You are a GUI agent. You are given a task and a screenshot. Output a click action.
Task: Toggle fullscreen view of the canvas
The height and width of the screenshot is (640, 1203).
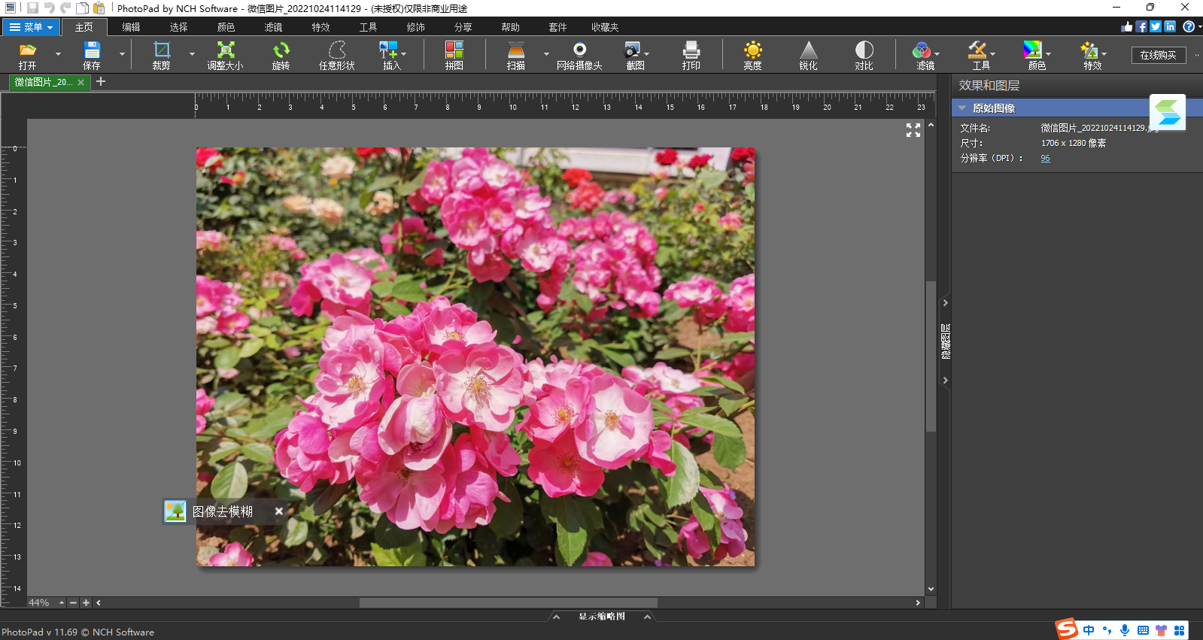coord(913,130)
